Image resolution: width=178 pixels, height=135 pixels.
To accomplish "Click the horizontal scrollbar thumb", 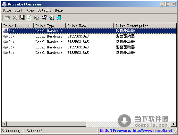I will click(47, 124).
